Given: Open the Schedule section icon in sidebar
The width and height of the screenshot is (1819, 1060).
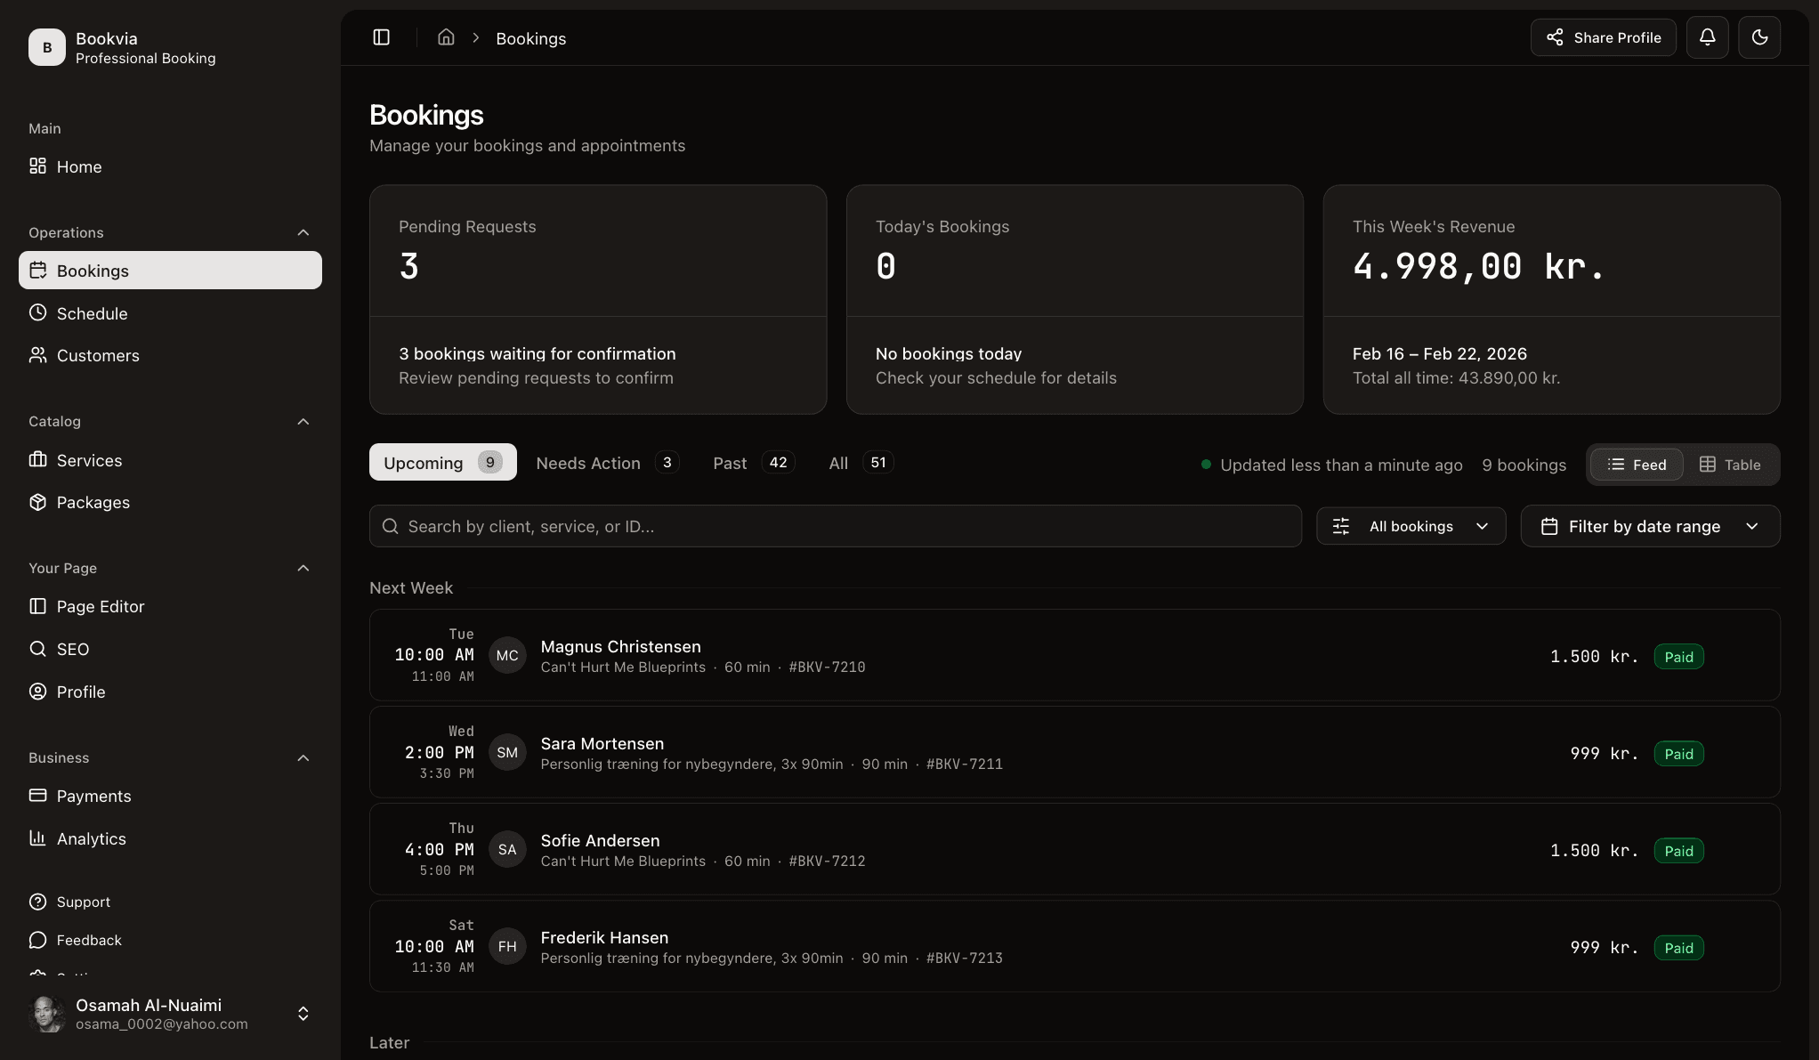Looking at the screenshot, I should 37,312.
